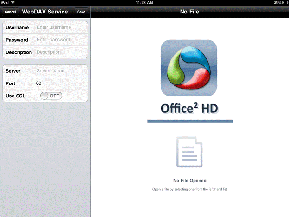
Task: Click the No File Opened label
Action: (x=190, y=181)
